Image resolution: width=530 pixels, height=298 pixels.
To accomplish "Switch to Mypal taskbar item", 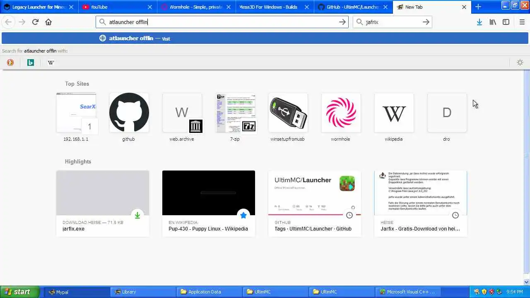I will tap(77, 292).
